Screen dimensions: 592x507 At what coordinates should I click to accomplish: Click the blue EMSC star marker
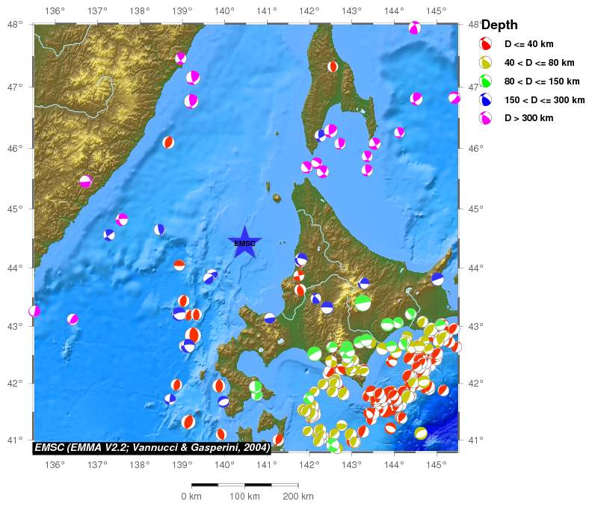244,242
